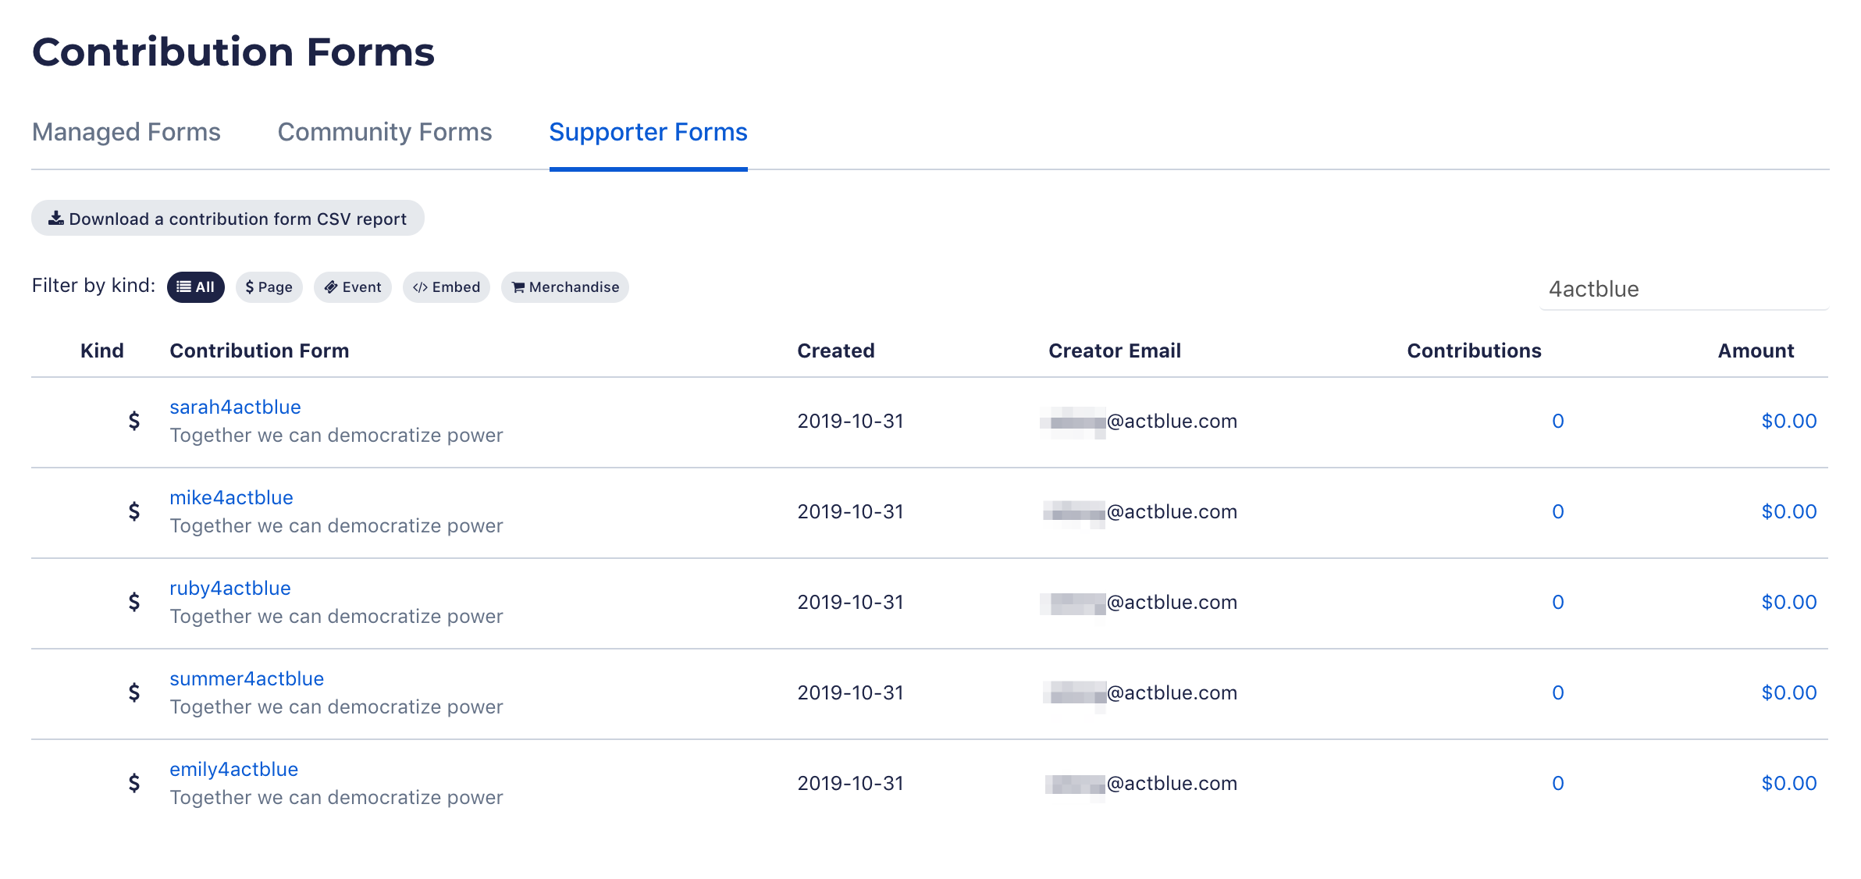Switch to Managed Forms tab

tap(126, 132)
